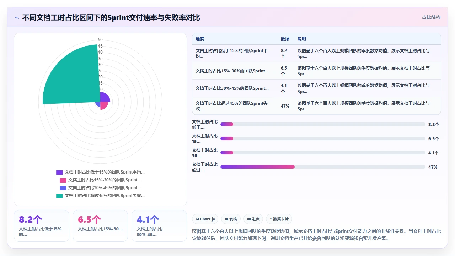Toggle the blue 30%-45% legend swatch

tap(63, 188)
